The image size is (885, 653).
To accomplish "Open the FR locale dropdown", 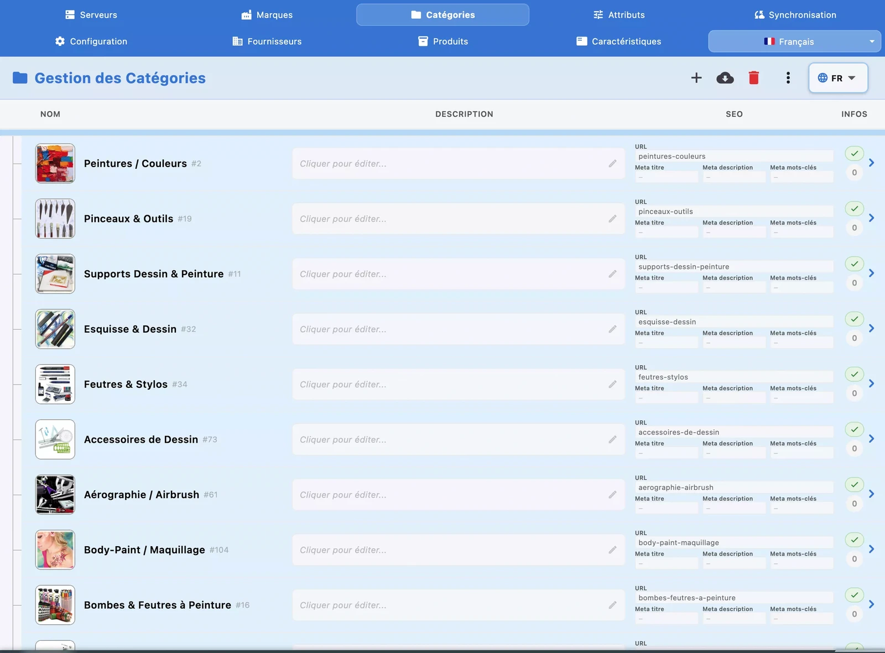I will tap(837, 78).
